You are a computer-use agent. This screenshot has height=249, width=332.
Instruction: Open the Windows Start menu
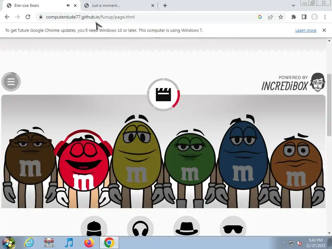[x=8, y=243]
